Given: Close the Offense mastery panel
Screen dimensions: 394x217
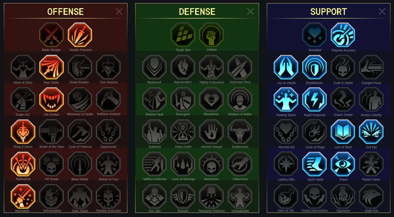Looking at the screenshot, I should tap(119, 11).
